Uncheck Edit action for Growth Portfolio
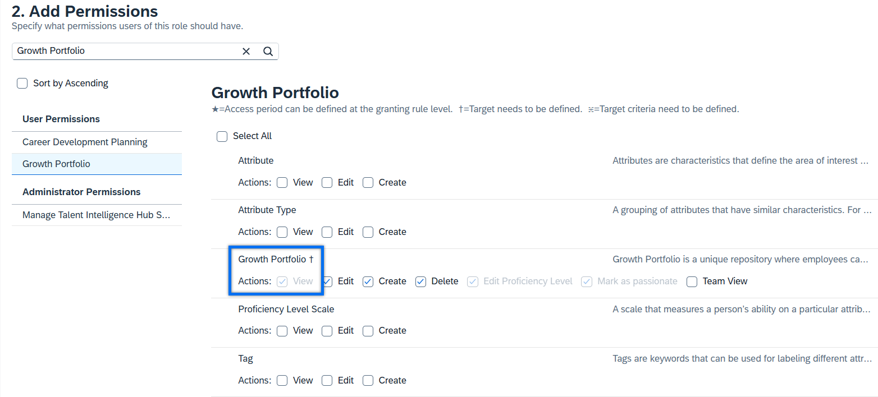The height and width of the screenshot is (397, 878). pyautogui.click(x=327, y=281)
